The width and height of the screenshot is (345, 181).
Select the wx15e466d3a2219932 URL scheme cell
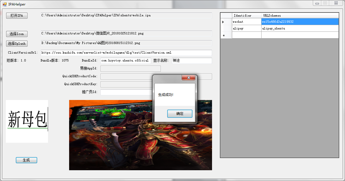point(300,22)
